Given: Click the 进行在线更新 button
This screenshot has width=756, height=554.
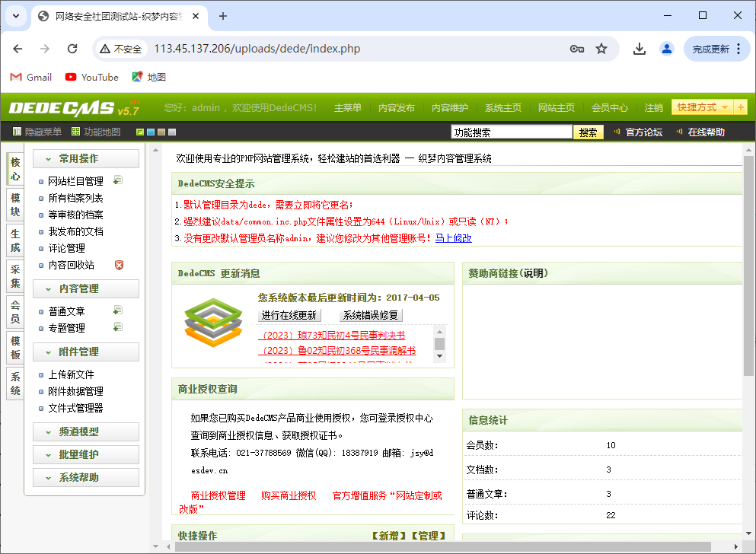Looking at the screenshot, I should tap(289, 315).
